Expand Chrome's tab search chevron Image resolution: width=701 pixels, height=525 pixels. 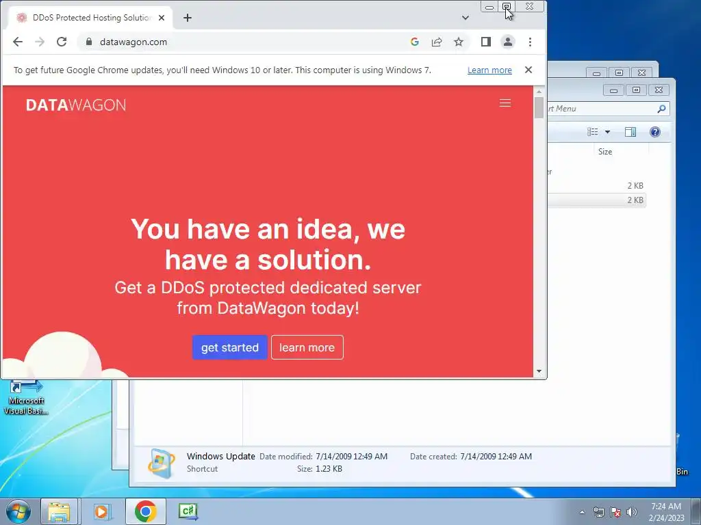pyautogui.click(x=466, y=18)
